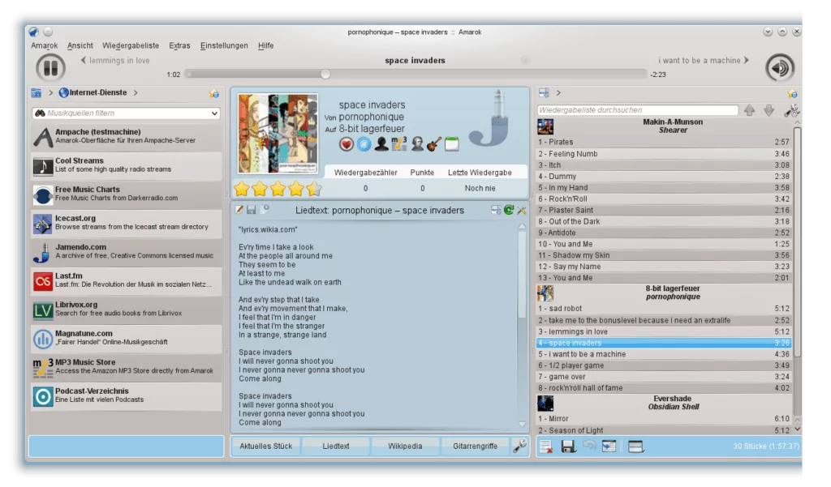Click the playlist vertical scrollbar
The width and height of the screenshot is (831, 487).
[797, 241]
